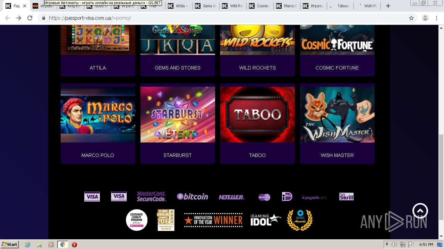This screenshot has height=249, width=444.
Task: Bookmark this page with the star icon
Action: (411, 18)
